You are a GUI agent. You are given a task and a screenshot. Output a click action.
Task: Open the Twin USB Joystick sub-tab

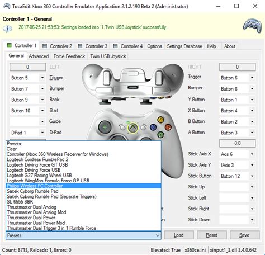coord(108,56)
